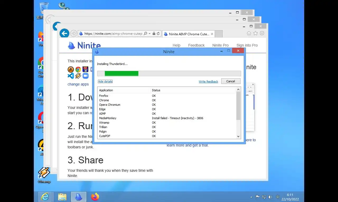Click the IE forward arrow button
The height and width of the screenshot is (202, 338).
pyautogui.click(x=74, y=33)
